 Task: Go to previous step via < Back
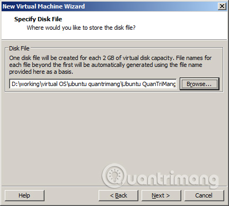(x=118, y=195)
